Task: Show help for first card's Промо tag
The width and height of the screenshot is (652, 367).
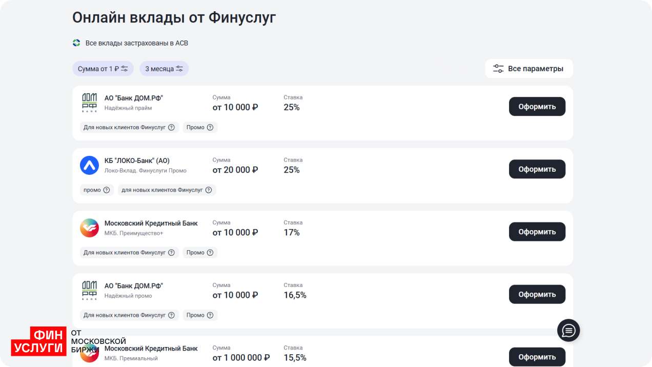Action: pos(210,128)
